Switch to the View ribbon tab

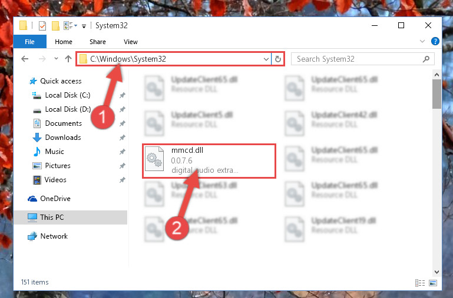click(131, 42)
